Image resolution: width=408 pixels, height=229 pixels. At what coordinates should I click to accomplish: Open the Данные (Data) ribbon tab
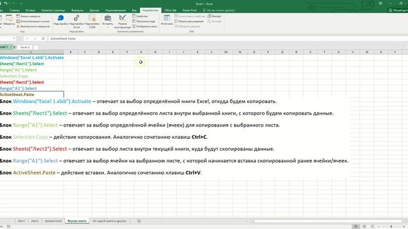[94, 10]
